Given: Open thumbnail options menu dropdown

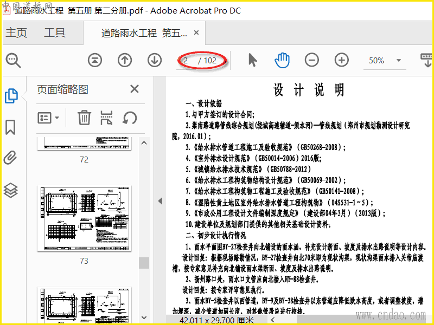Looking at the screenshot, I should (x=48, y=118).
